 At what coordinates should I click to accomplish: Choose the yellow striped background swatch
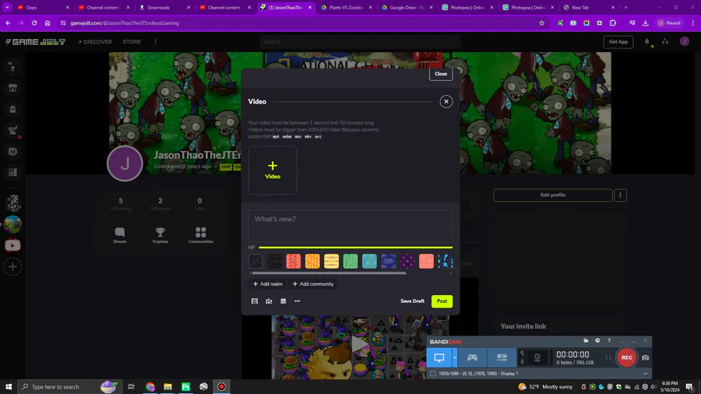(331, 261)
